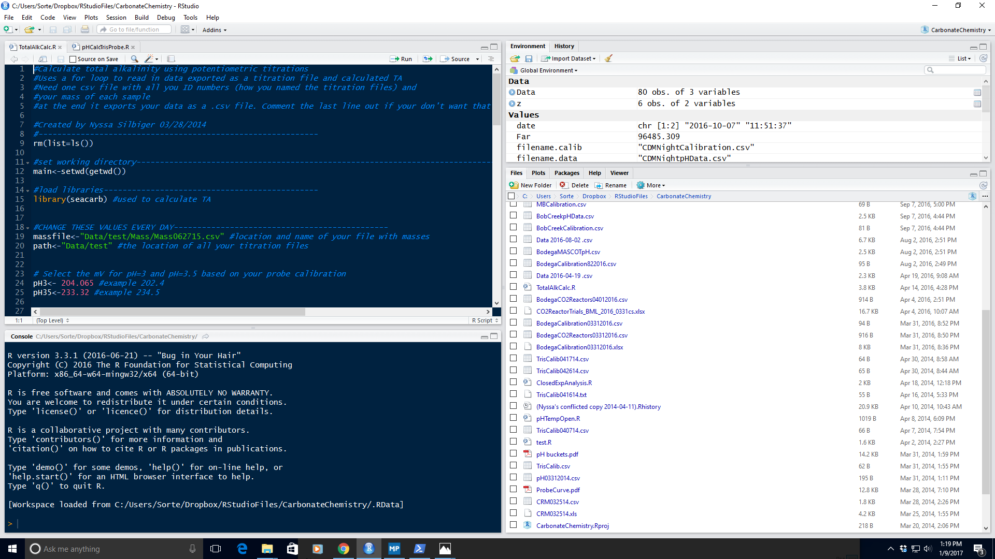Click the print icon in main toolbar
The image size is (995, 559).
point(85,30)
